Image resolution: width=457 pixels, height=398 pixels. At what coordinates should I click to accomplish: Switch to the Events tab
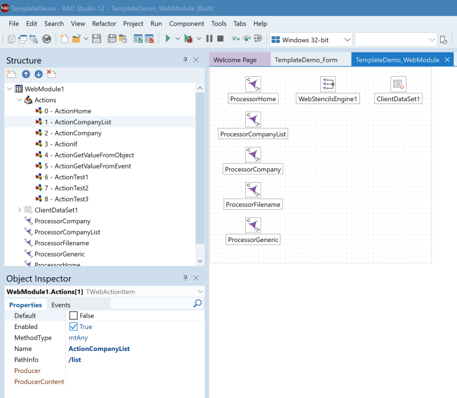61,305
